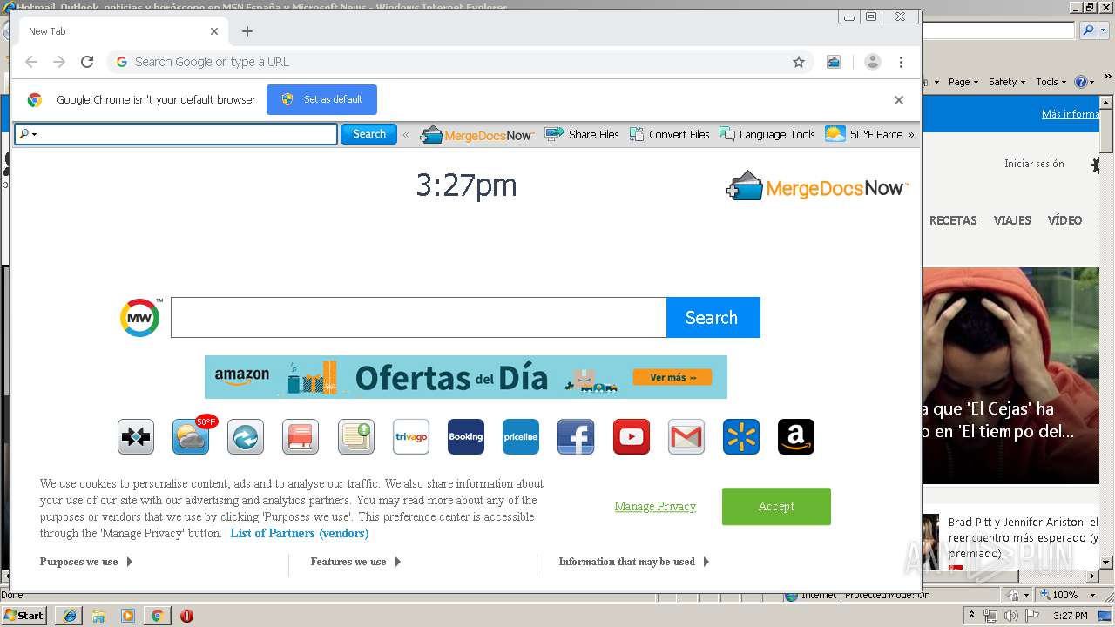Click the MergeDocsNow extension icon in Chrome toolbar
1115x627 pixels.
(834, 62)
